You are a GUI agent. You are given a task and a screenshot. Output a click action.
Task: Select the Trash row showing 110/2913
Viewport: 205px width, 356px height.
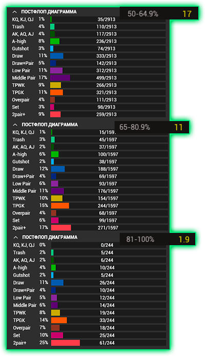89,27
